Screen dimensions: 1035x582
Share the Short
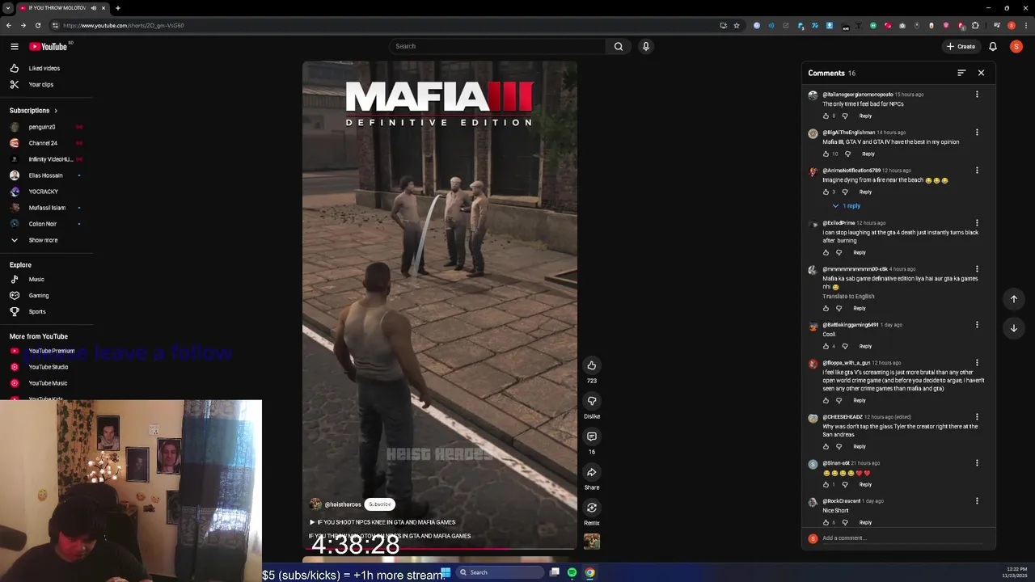coord(592,472)
